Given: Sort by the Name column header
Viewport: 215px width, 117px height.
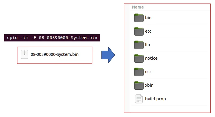Looking at the screenshot, I should click(x=138, y=7).
